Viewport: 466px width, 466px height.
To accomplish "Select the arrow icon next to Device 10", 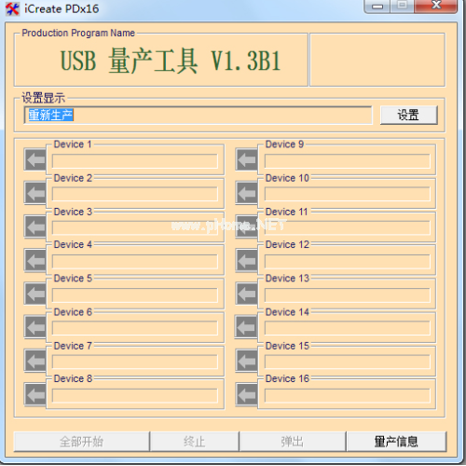I will click(247, 193).
